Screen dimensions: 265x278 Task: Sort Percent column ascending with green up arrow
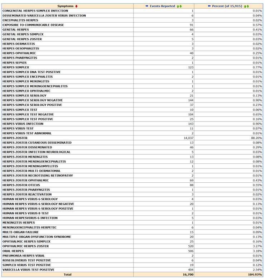245,6
